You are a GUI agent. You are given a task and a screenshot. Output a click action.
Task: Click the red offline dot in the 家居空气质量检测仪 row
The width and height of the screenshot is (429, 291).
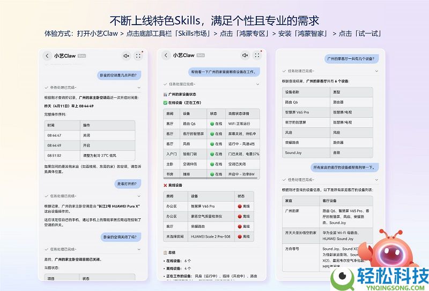point(240,217)
